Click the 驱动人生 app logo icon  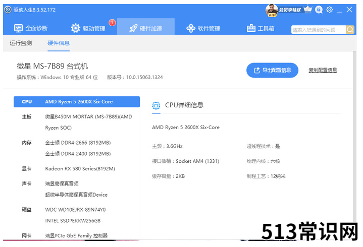(8, 10)
